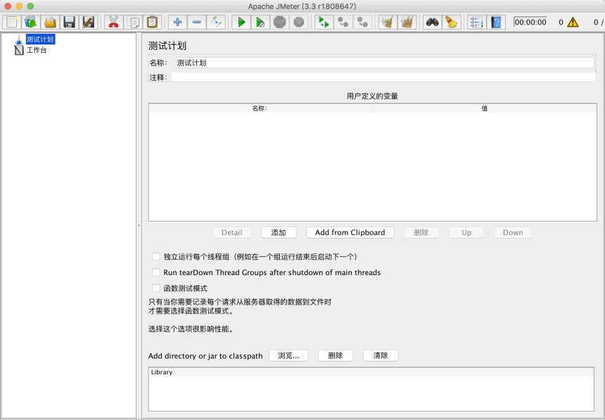This screenshot has height=420, width=605.
Task: Reset search with the yellow brush icon
Action: [x=452, y=22]
